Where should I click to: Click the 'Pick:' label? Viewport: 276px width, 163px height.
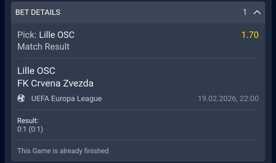pos(27,35)
